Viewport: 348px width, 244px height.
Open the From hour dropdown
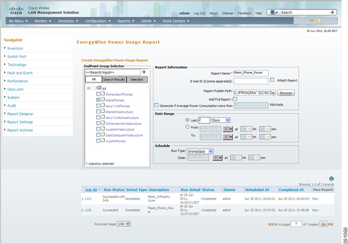point(246,129)
